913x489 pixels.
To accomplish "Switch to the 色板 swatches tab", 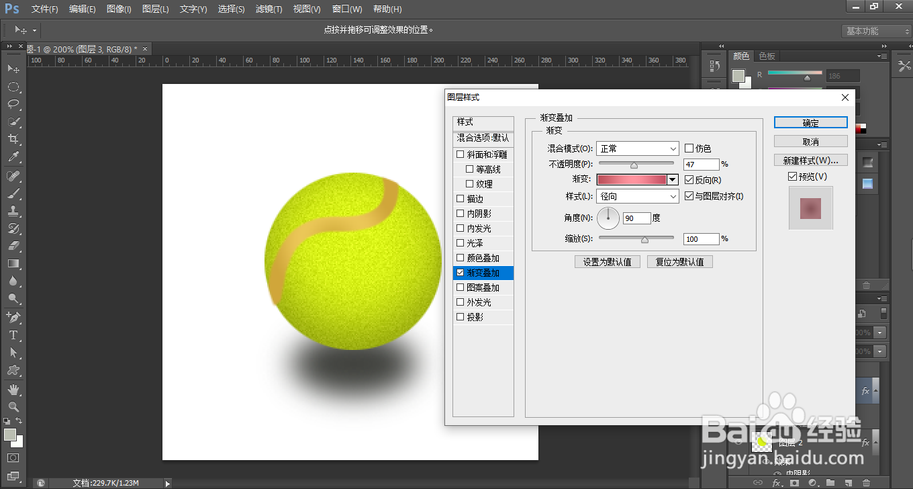I will click(x=767, y=56).
